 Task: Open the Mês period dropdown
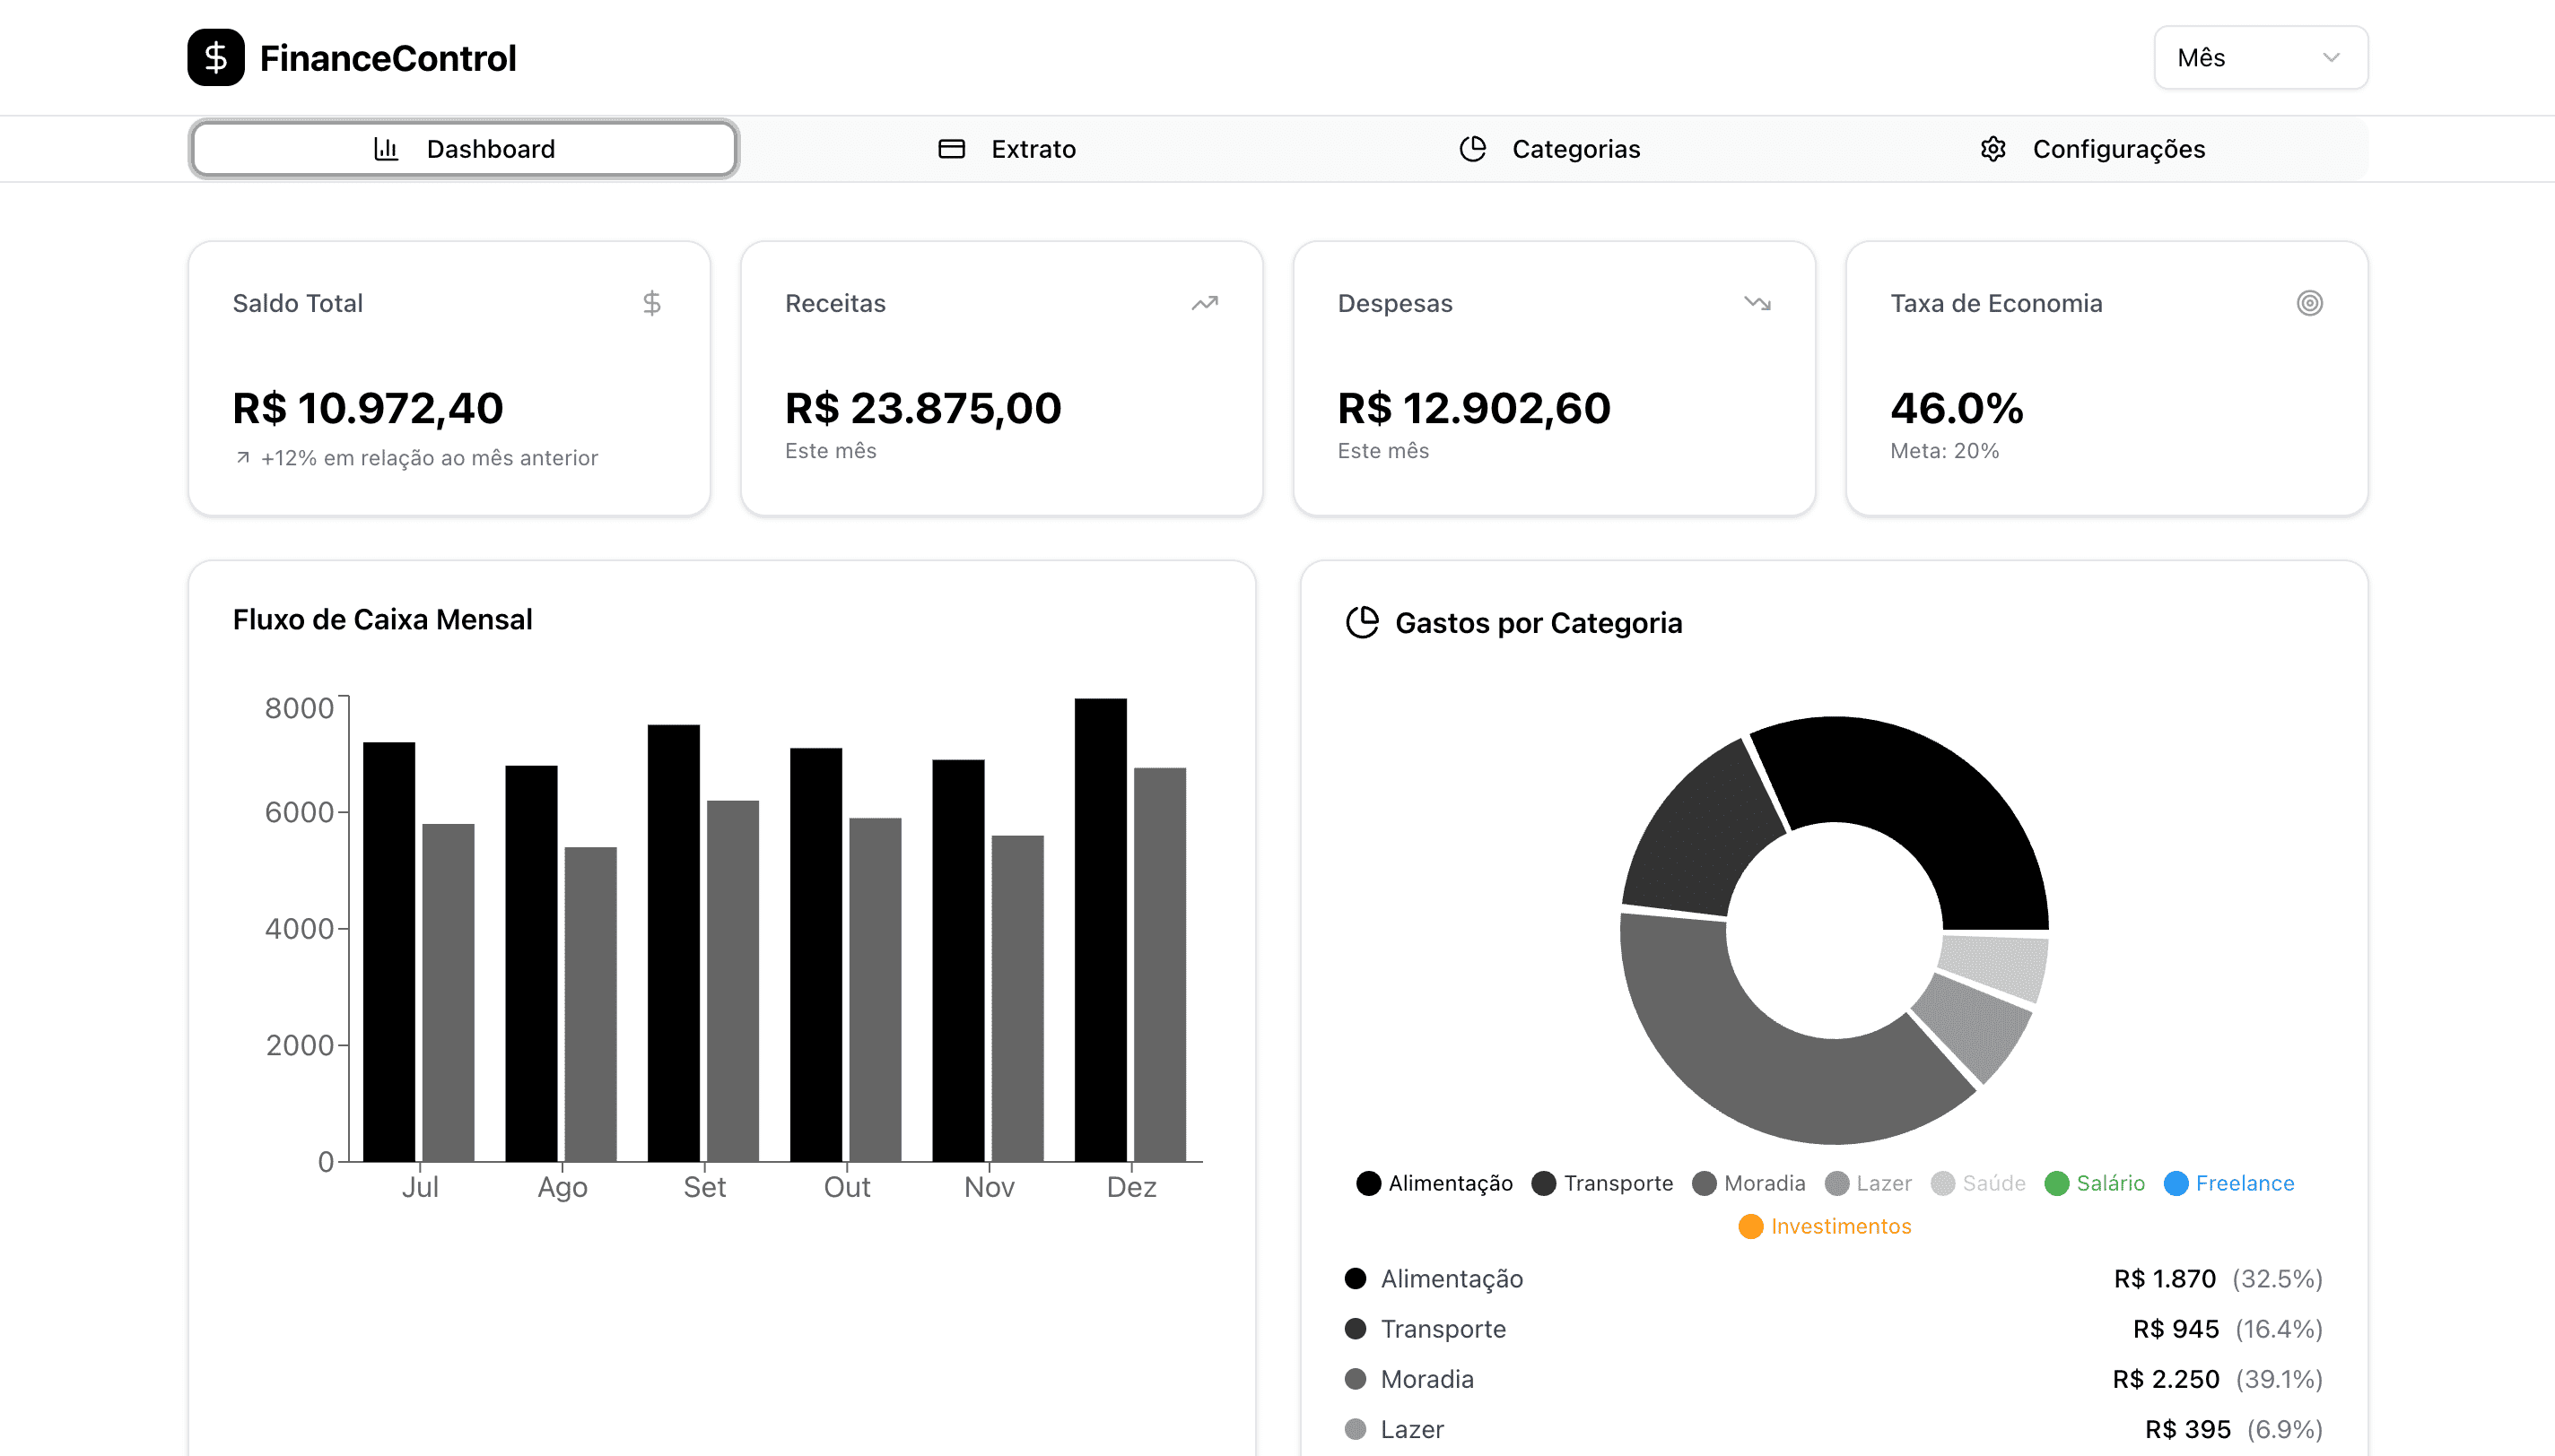click(2259, 58)
